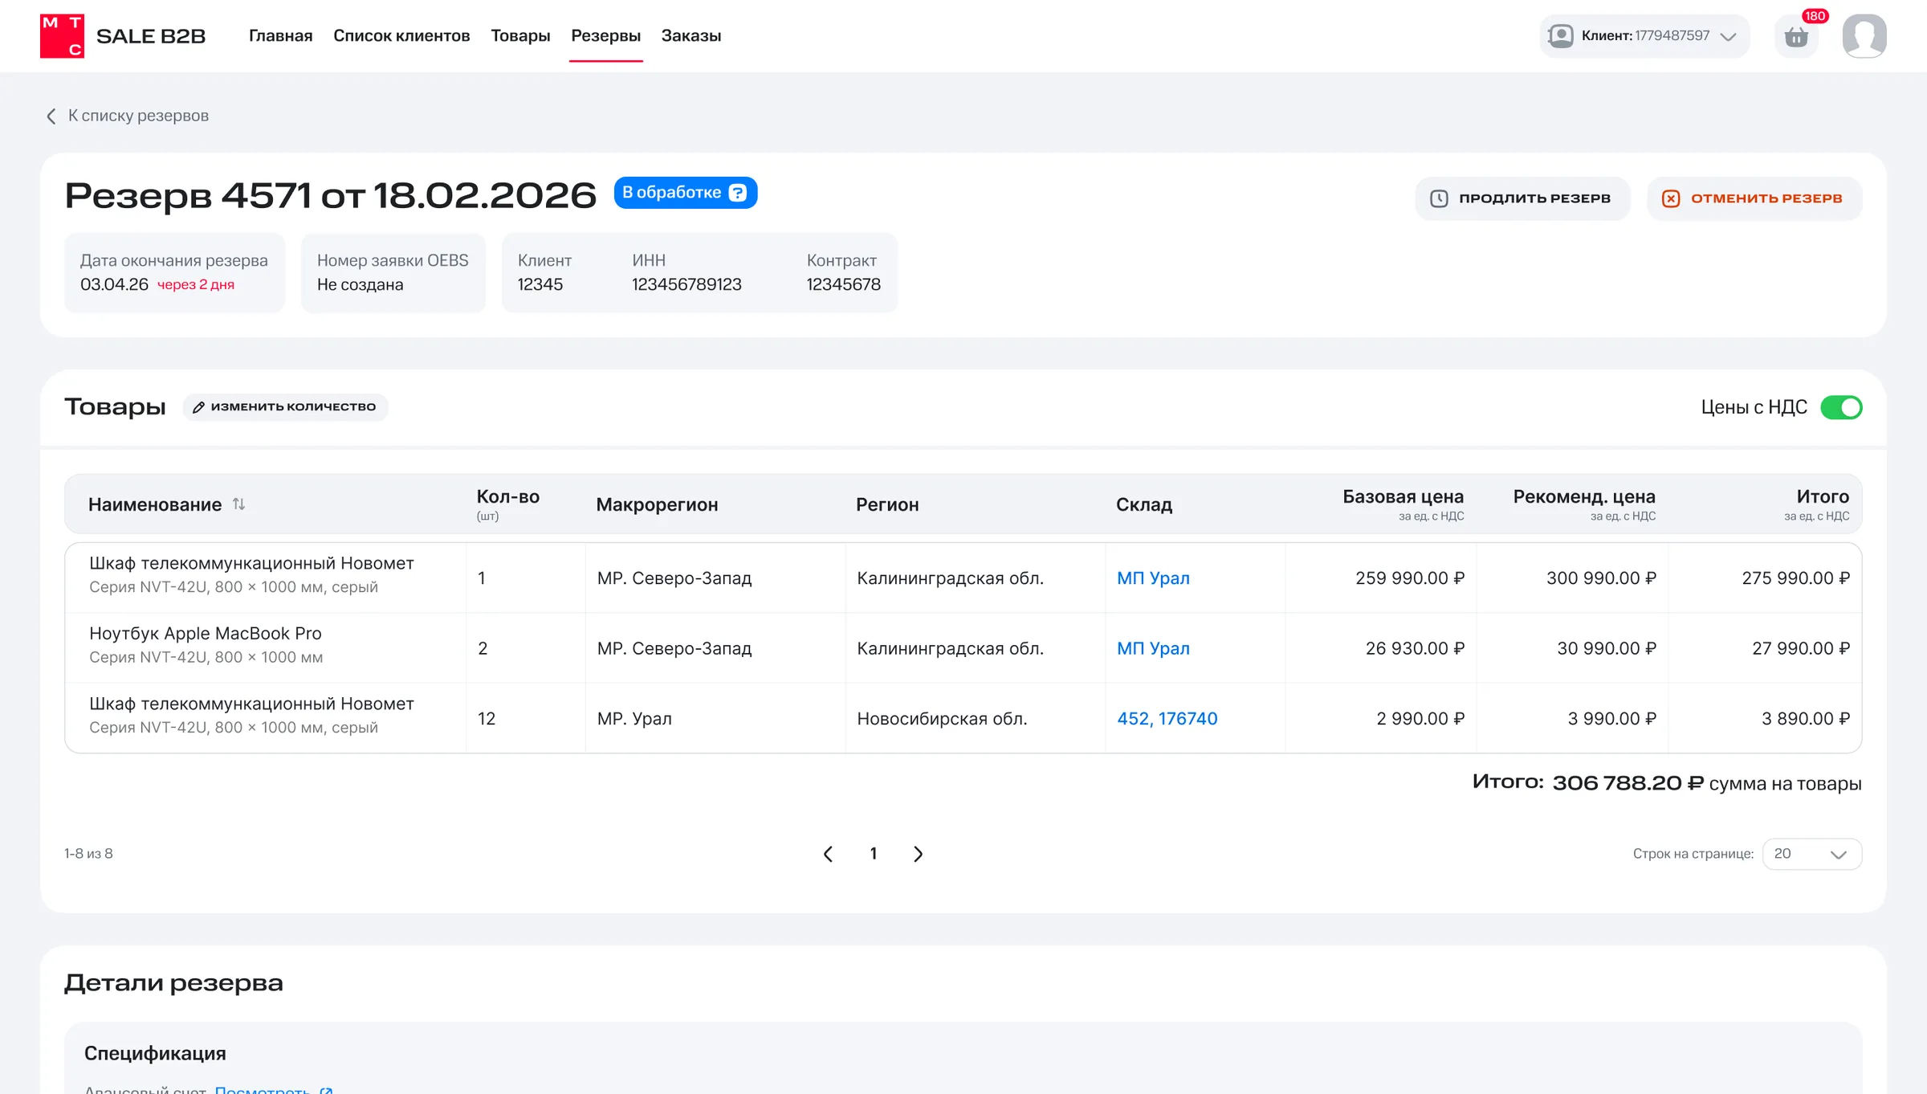Click К списку резервов link
Viewport: 1927px width, 1094px height.
click(x=138, y=116)
